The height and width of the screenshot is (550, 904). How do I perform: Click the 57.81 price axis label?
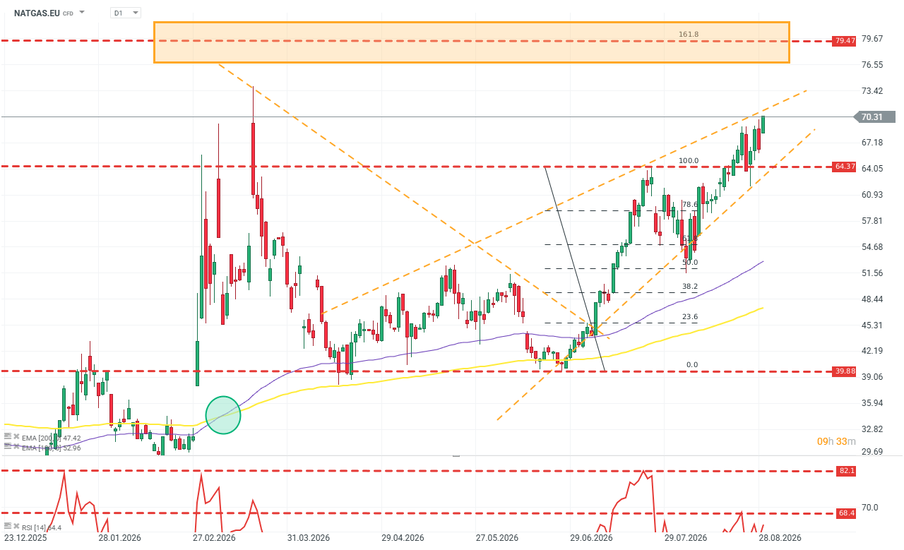874,221
